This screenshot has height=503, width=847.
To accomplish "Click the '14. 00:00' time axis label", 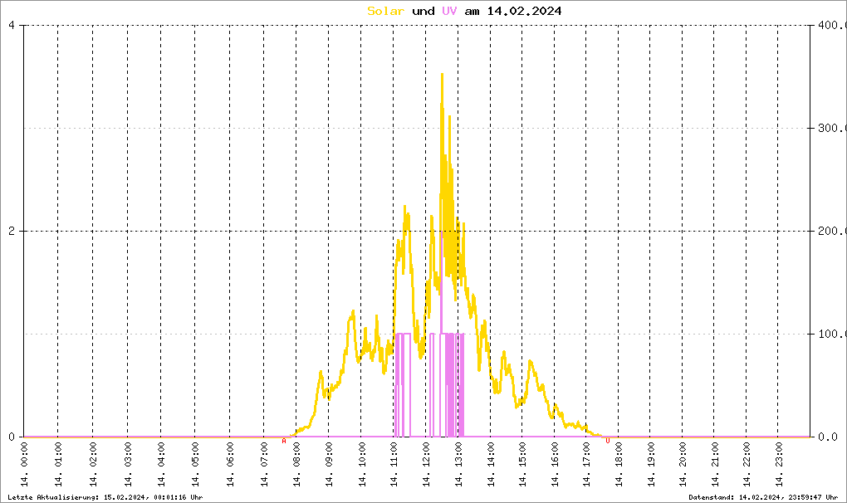I will [24, 466].
